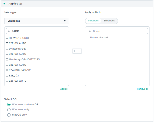Click the Remove all link
154x122 pixels.
tap(142, 89)
